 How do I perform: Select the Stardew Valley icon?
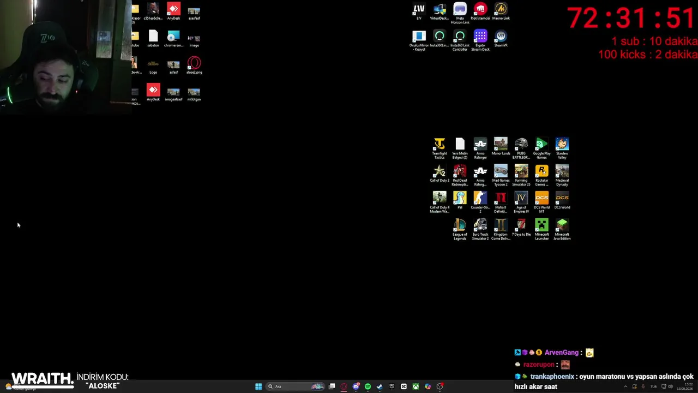coord(562,148)
